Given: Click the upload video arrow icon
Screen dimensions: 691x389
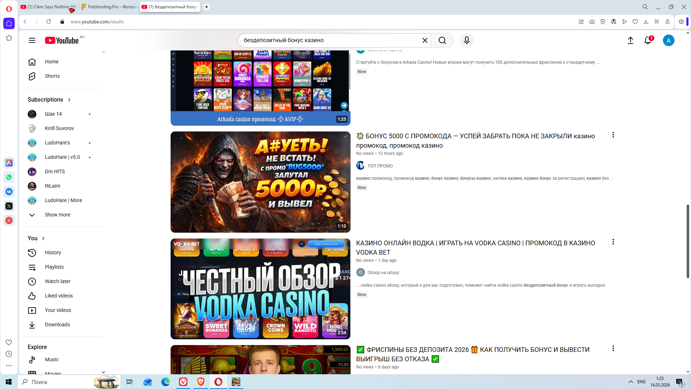Looking at the screenshot, I should click(x=630, y=40).
